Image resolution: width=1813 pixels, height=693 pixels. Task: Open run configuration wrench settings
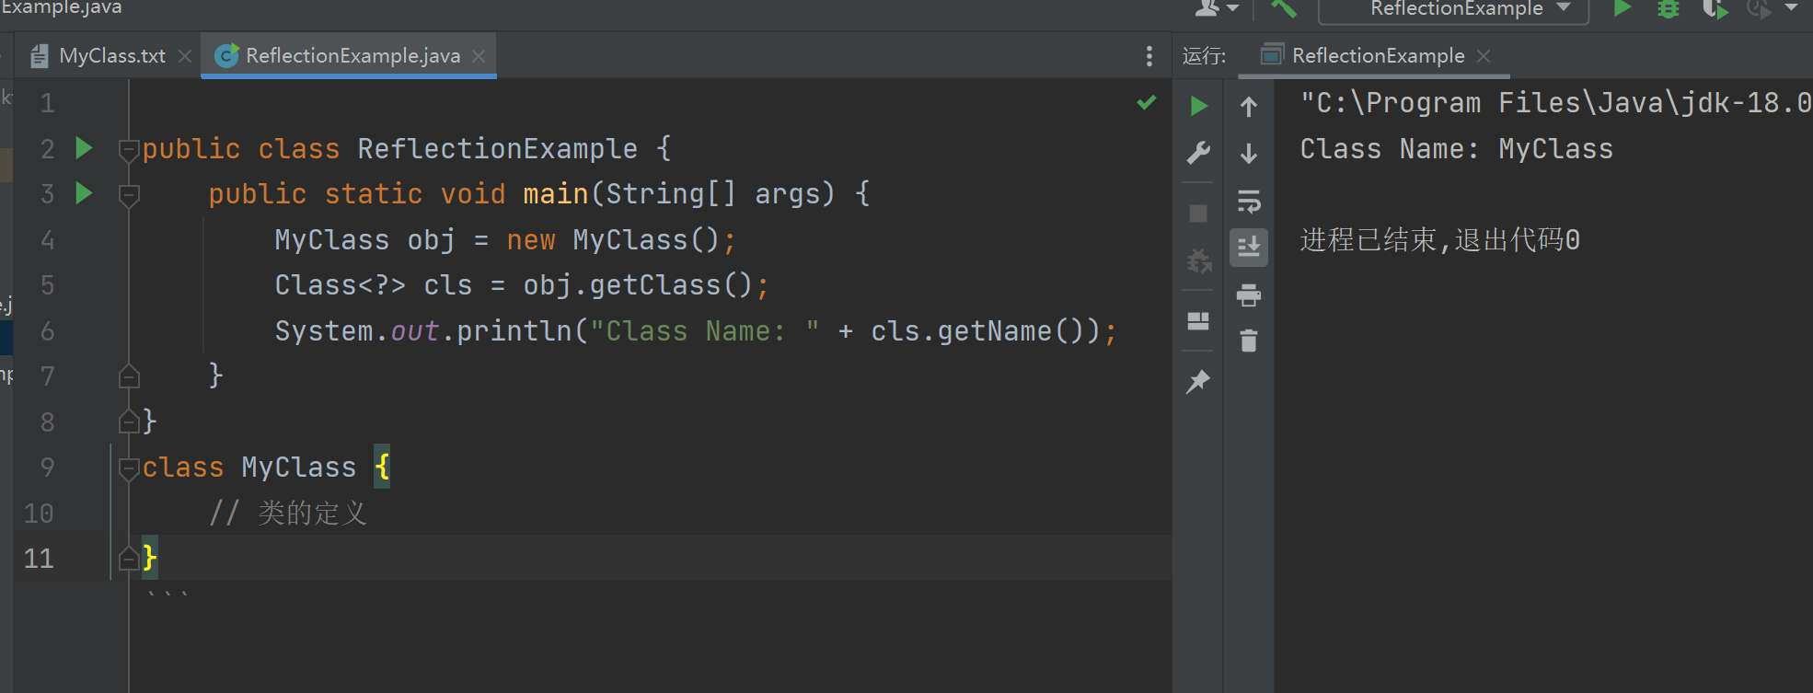(1198, 153)
